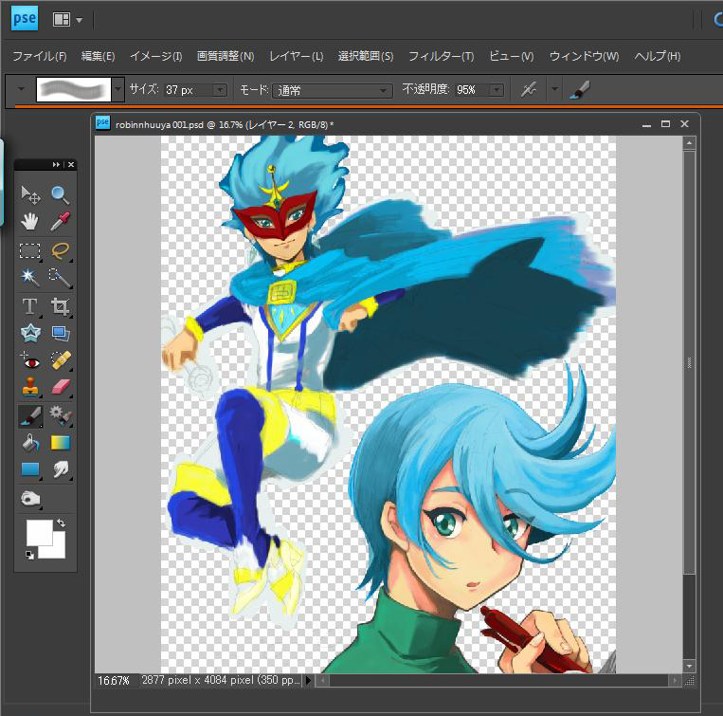The height and width of the screenshot is (716, 723).
Task: Click the brush stroke preview thumbnail
Action: coord(74,89)
